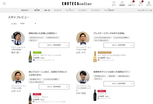Click staff name 中村 琢哉
Image resolution: width=153 pixels, height=104 pixels.
pyautogui.click(x=81, y=93)
